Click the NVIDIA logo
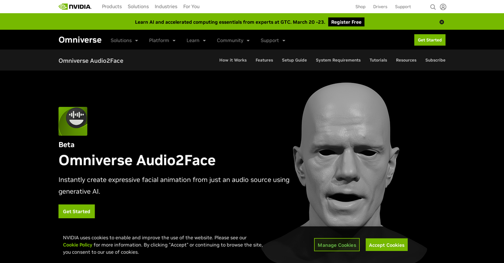The height and width of the screenshot is (263, 504). (x=74, y=6)
